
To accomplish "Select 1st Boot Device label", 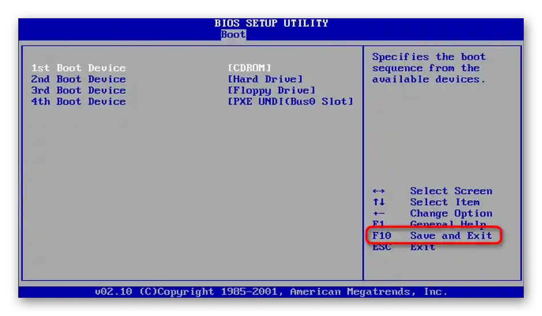I will click(x=79, y=68).
